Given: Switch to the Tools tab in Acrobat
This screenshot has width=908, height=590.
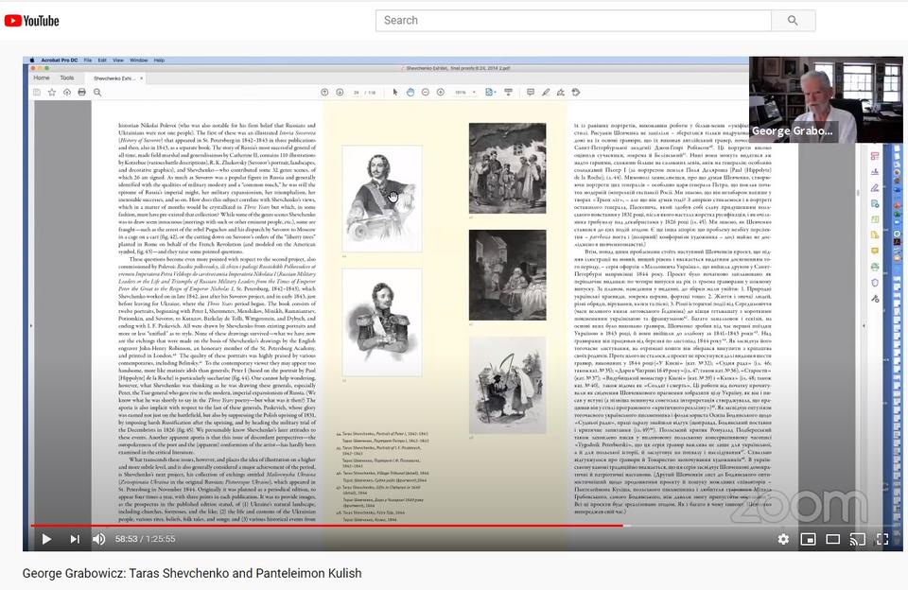Looking at the screenshot, I should pos(66,78).
